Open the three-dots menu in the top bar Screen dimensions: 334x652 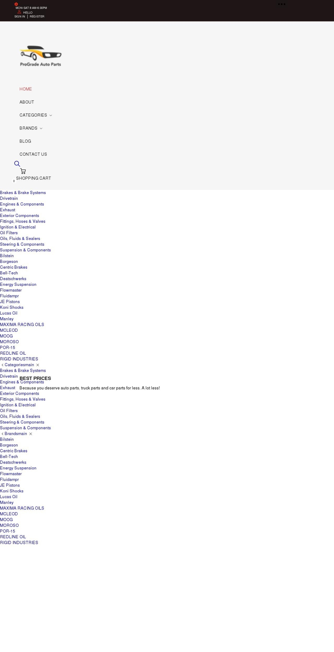pyautogui.click(x=281, y=4)
